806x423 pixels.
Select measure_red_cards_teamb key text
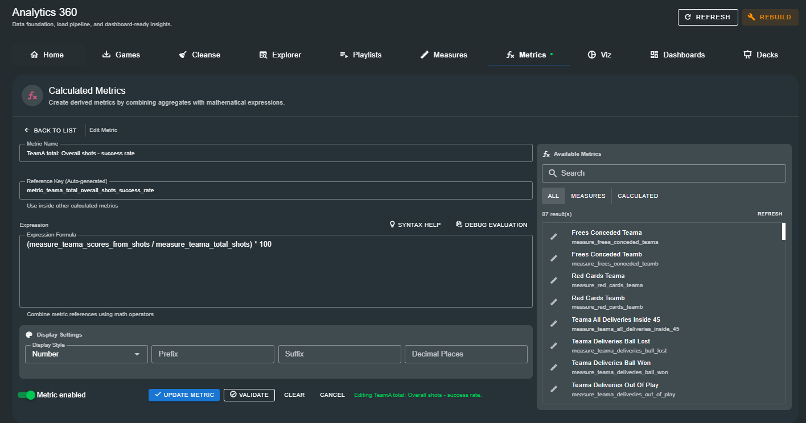[x=607, y=307]
